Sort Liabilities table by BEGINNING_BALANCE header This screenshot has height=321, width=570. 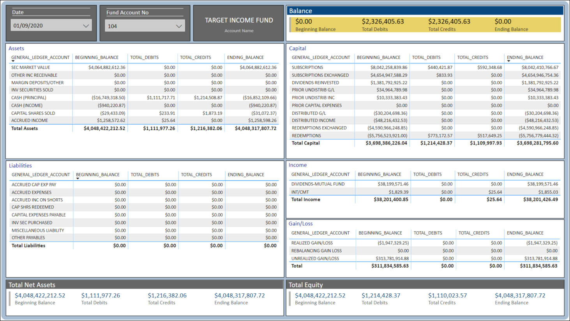click(x=98, y=175)
